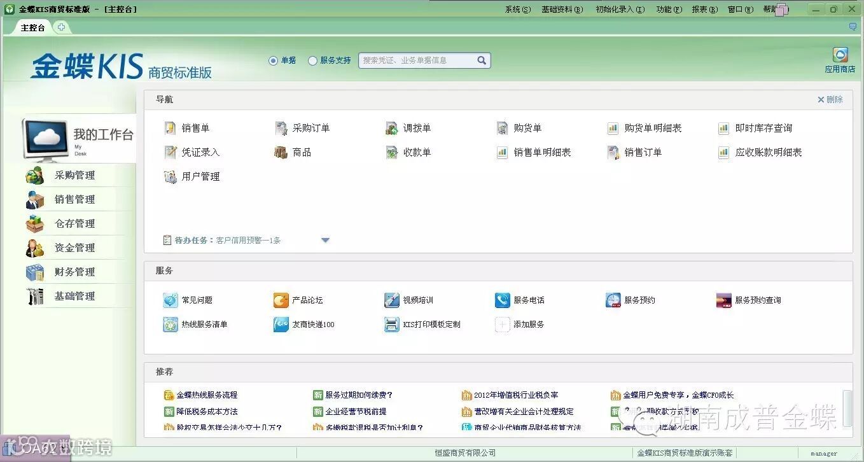Open the 服务电话 service phone icon
The height and width of the screenshot is (462, 864).
point(503,300)
